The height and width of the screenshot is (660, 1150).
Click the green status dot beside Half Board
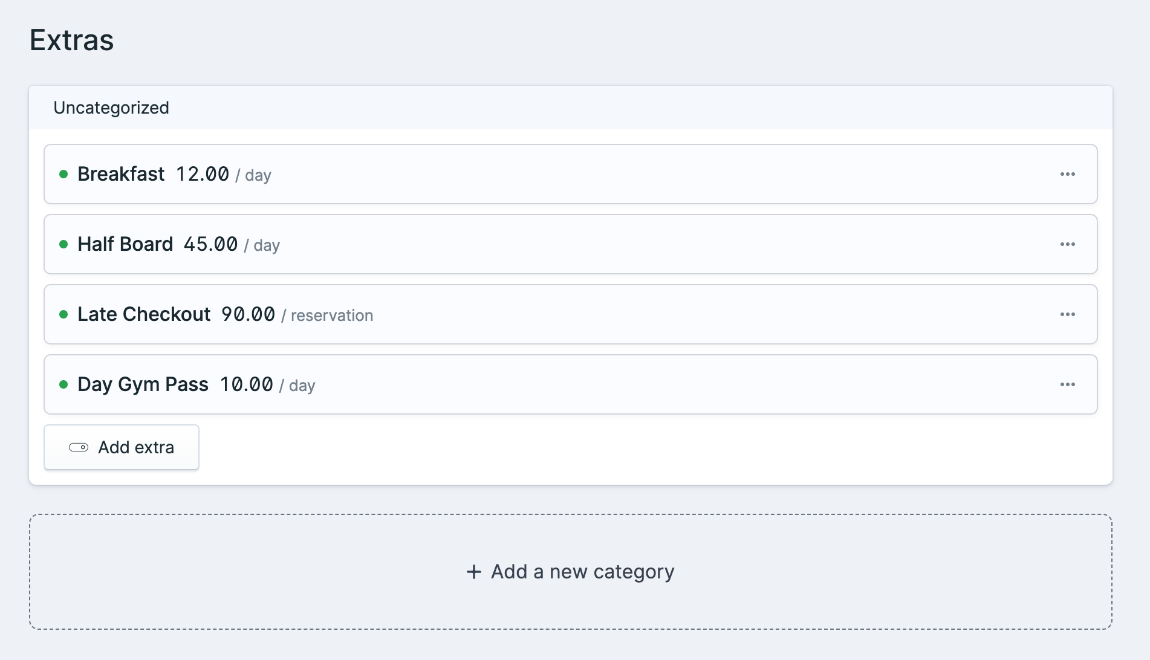pos(65,244)
